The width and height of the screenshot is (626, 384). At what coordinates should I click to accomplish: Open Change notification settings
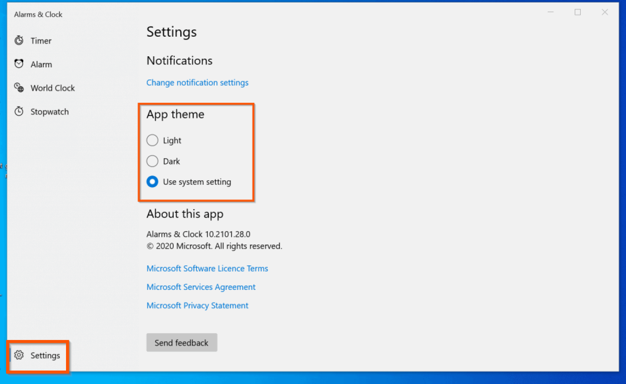tap(197, 83)
